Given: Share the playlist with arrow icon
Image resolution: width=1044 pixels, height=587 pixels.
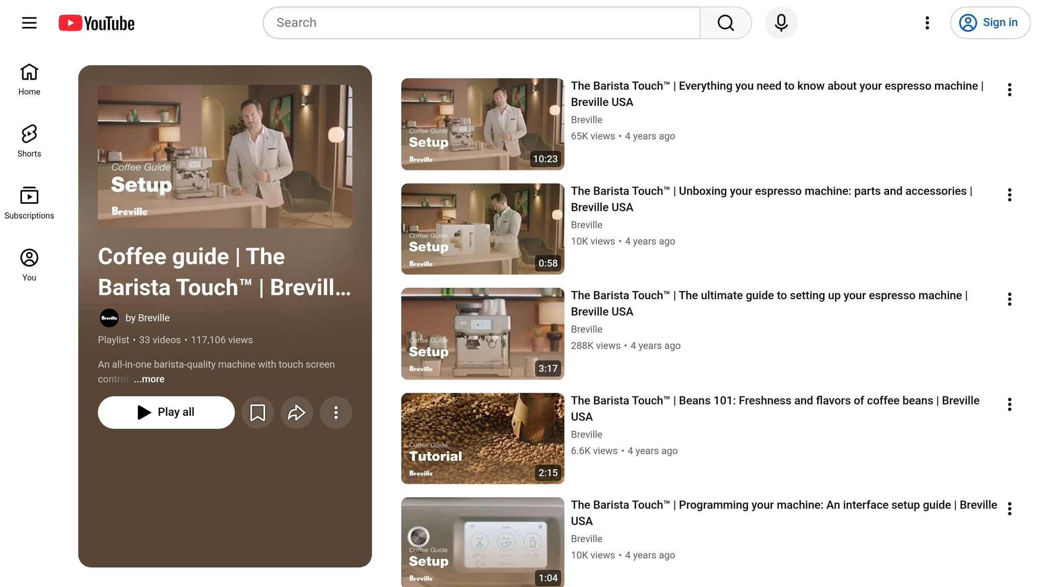Looking at the screenshot, I should coord(297,412).
